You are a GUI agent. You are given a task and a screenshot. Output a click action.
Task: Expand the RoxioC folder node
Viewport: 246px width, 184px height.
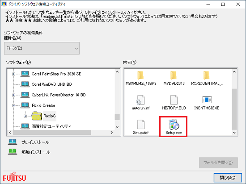[25, 116]
